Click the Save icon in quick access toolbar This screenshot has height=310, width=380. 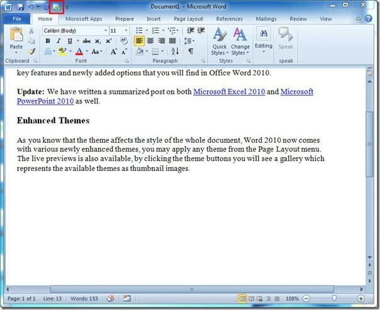21,7
